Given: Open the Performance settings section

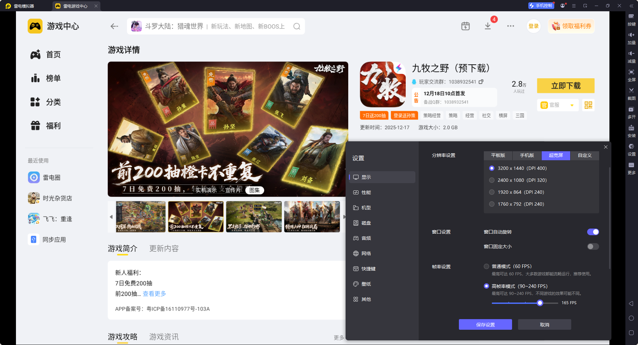Looking at the screenshot, I should point(366,192).
